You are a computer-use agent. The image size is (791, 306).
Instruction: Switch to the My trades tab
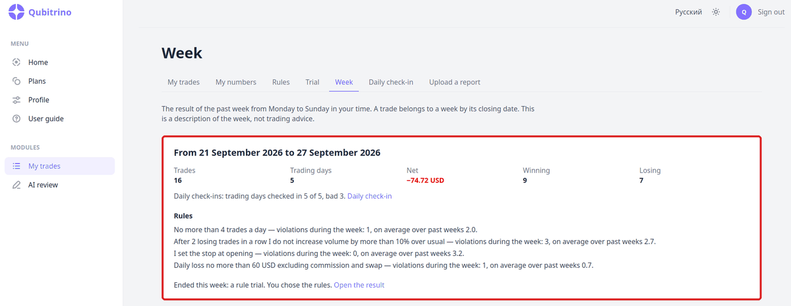click(183, 82)
